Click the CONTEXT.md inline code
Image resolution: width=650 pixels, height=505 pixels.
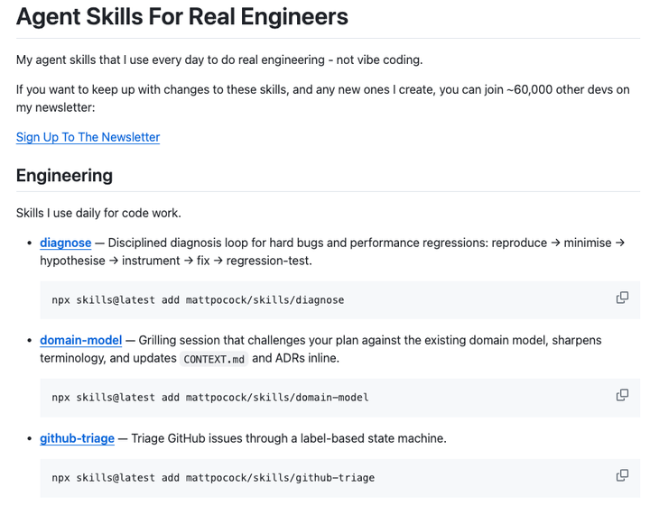pyautogui.click(x=214, y=359)
